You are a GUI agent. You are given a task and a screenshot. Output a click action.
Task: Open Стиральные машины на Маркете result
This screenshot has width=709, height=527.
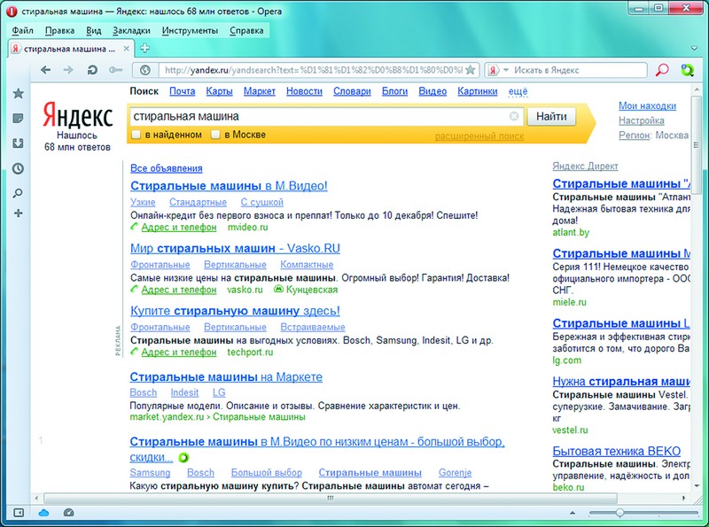(x=226, y=377)
